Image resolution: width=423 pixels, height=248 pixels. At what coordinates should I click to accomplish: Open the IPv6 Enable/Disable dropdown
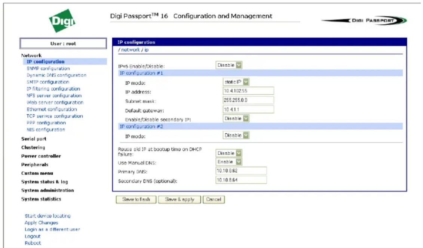pos(229,65)
